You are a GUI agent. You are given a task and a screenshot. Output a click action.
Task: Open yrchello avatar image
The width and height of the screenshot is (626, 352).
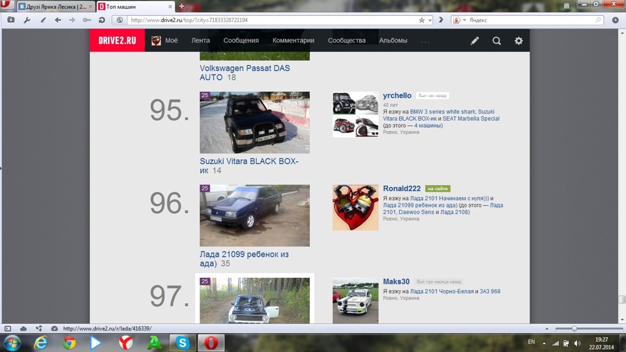(x=355, y=115)
